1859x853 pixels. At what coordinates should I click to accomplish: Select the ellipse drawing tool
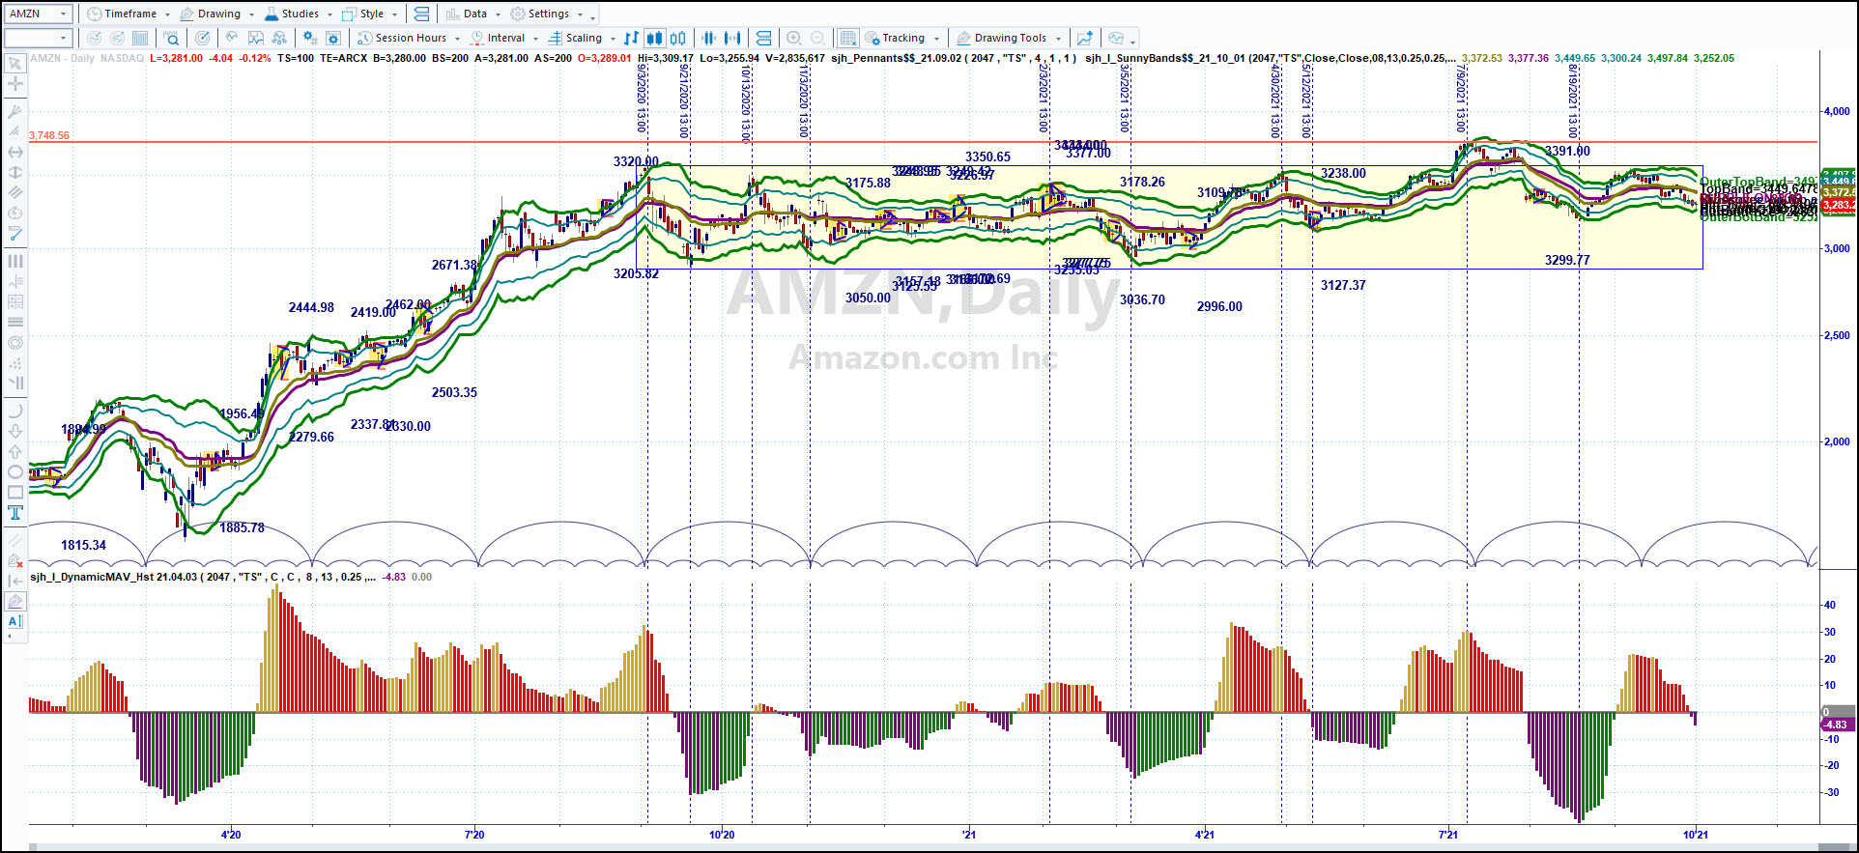click(x=15, y=471)
